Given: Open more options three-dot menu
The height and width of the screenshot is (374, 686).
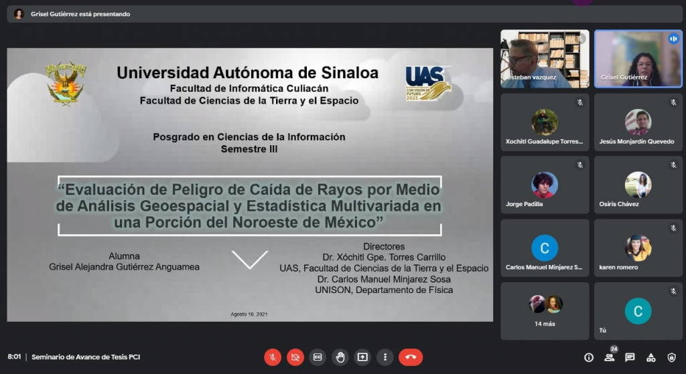Looking at the screenshot, I should click(385, 357).
